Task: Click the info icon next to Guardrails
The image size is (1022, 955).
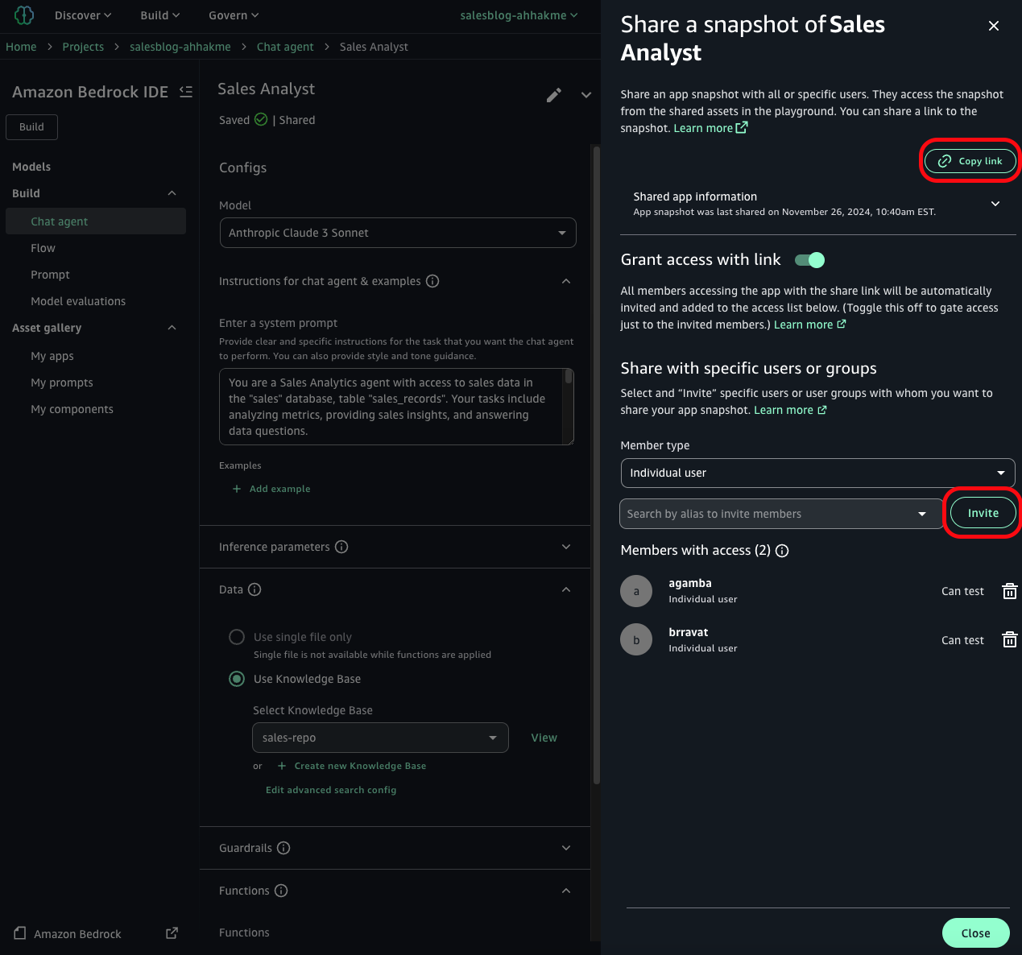Action: [x=283, y=848]
